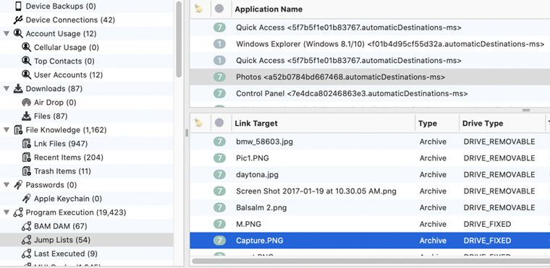Image resolution: width=550 pixels, height=268 pixels.
Task: Click the File Knowledge document icon
Action: (18, 130)
